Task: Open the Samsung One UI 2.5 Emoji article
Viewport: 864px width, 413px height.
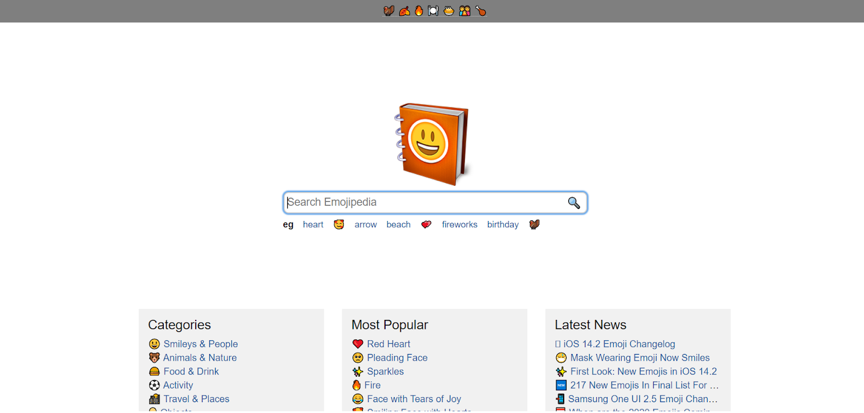Action: pyautogui.click(x=643, y=399)
